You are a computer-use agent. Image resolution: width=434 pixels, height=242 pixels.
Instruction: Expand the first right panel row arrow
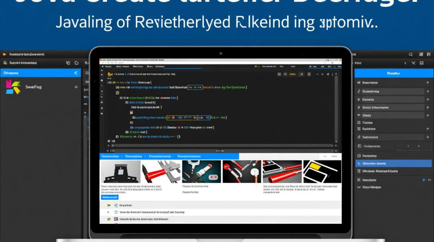428,83
